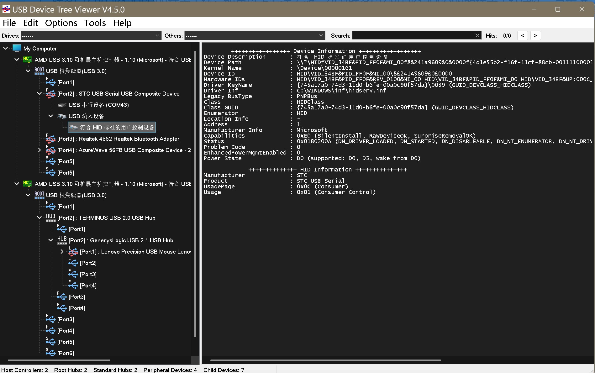This screenshot has width=595, height=373.
Task: Click the empty Port1 USB icon under first root hub
Action: pyautogui.click(x=50, y=82)
